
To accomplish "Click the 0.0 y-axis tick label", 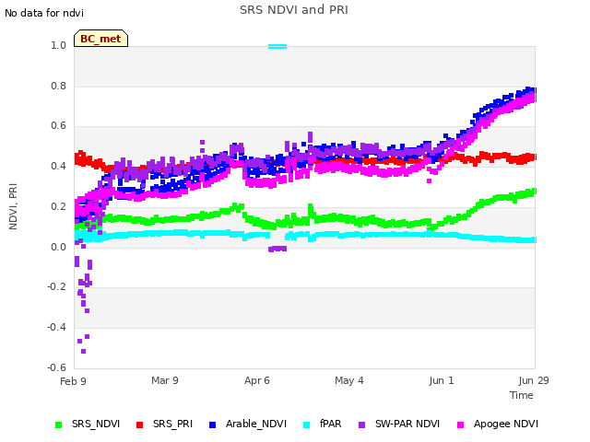I will (x=58, y=247).
